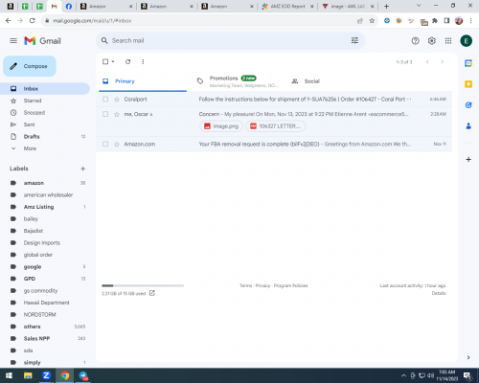Tick checkbox for Amazon.com email

[105, 144]
